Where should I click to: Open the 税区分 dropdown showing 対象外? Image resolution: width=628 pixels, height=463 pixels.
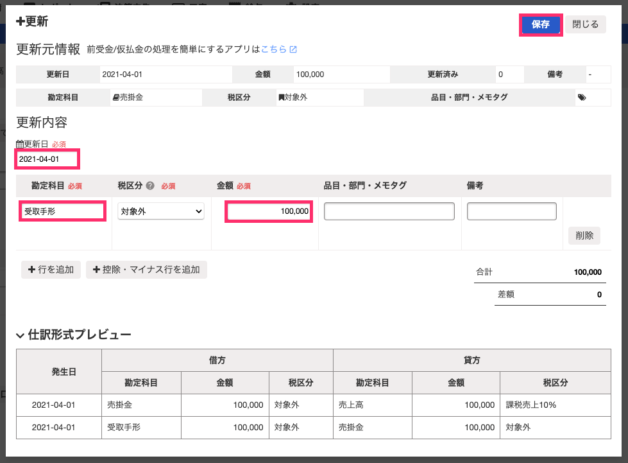[x=160, y=211]
